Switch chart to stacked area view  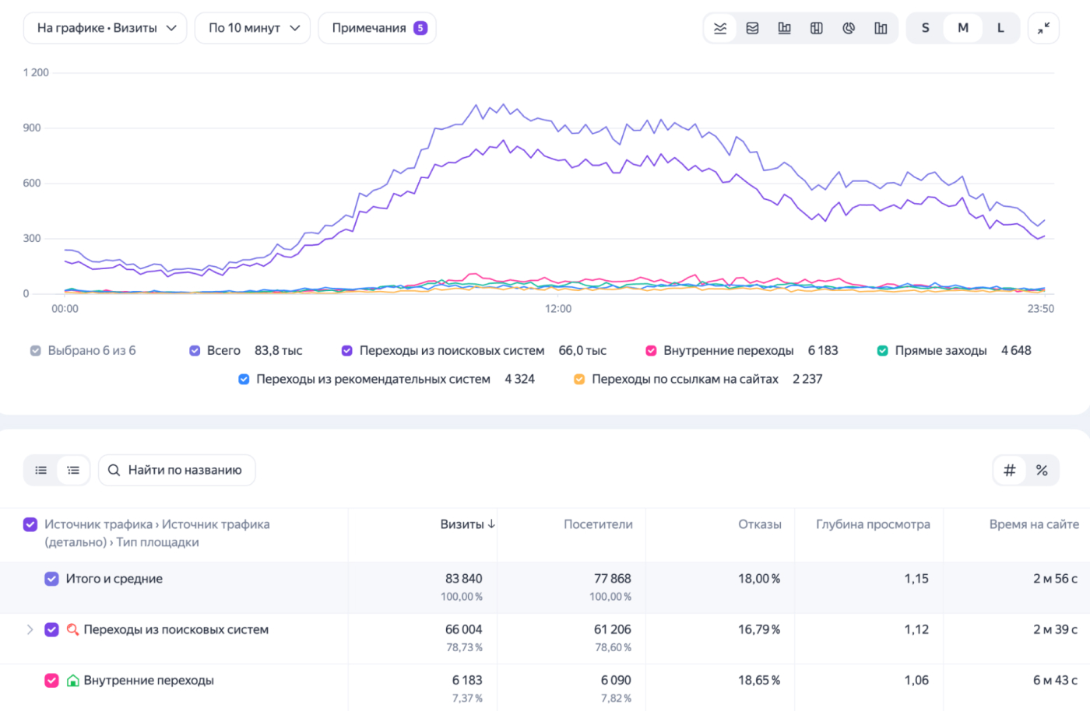[x=752, y=28]
